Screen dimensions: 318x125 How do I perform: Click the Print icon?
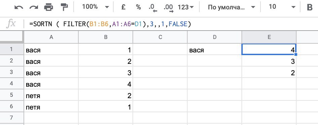[49, 7]
